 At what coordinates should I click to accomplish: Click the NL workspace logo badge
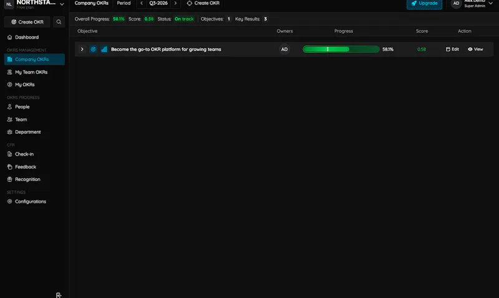tap(9, 4)
